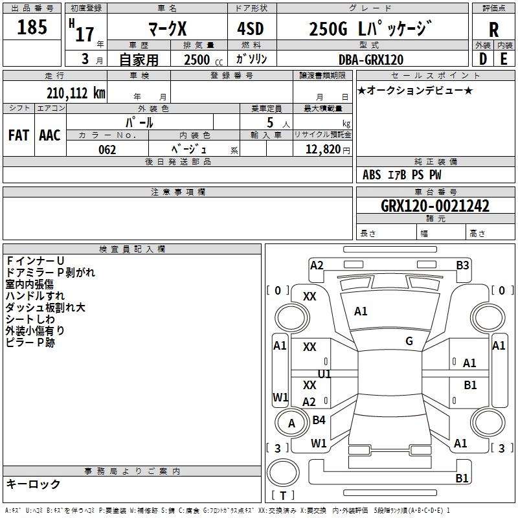Image resolution: width=518 pixels, height=518 pixels.
Task: Select the 高さ dimension field
Action: pyautogui.click(x=491, y=233)
